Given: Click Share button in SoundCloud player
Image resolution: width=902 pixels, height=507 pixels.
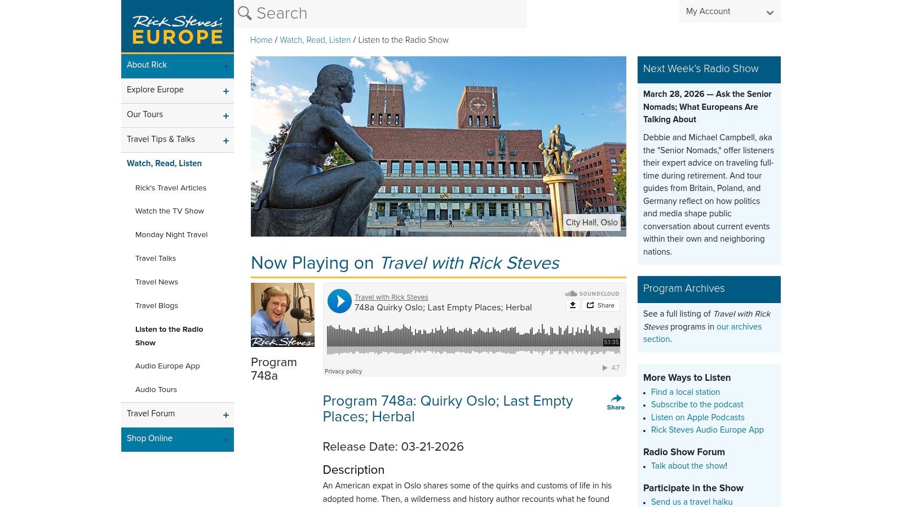Looking at the screenshot, I should [x=601, y=305].
